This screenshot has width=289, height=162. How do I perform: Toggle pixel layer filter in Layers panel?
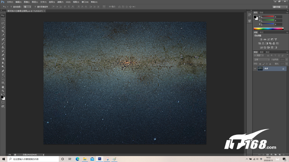[x=268, y=55]
